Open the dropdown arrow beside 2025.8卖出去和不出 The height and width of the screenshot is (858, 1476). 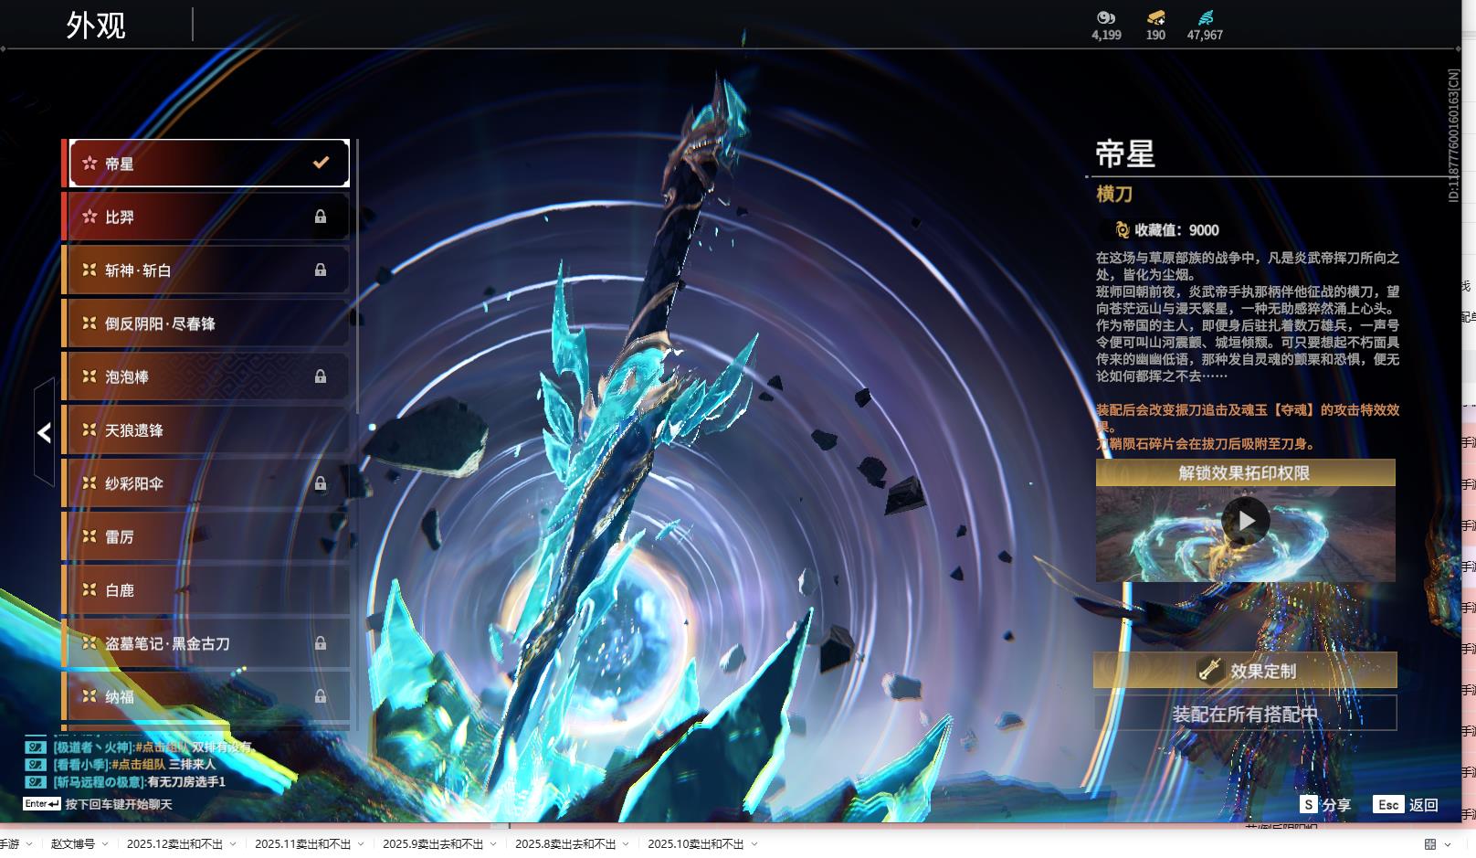point(627,844)
